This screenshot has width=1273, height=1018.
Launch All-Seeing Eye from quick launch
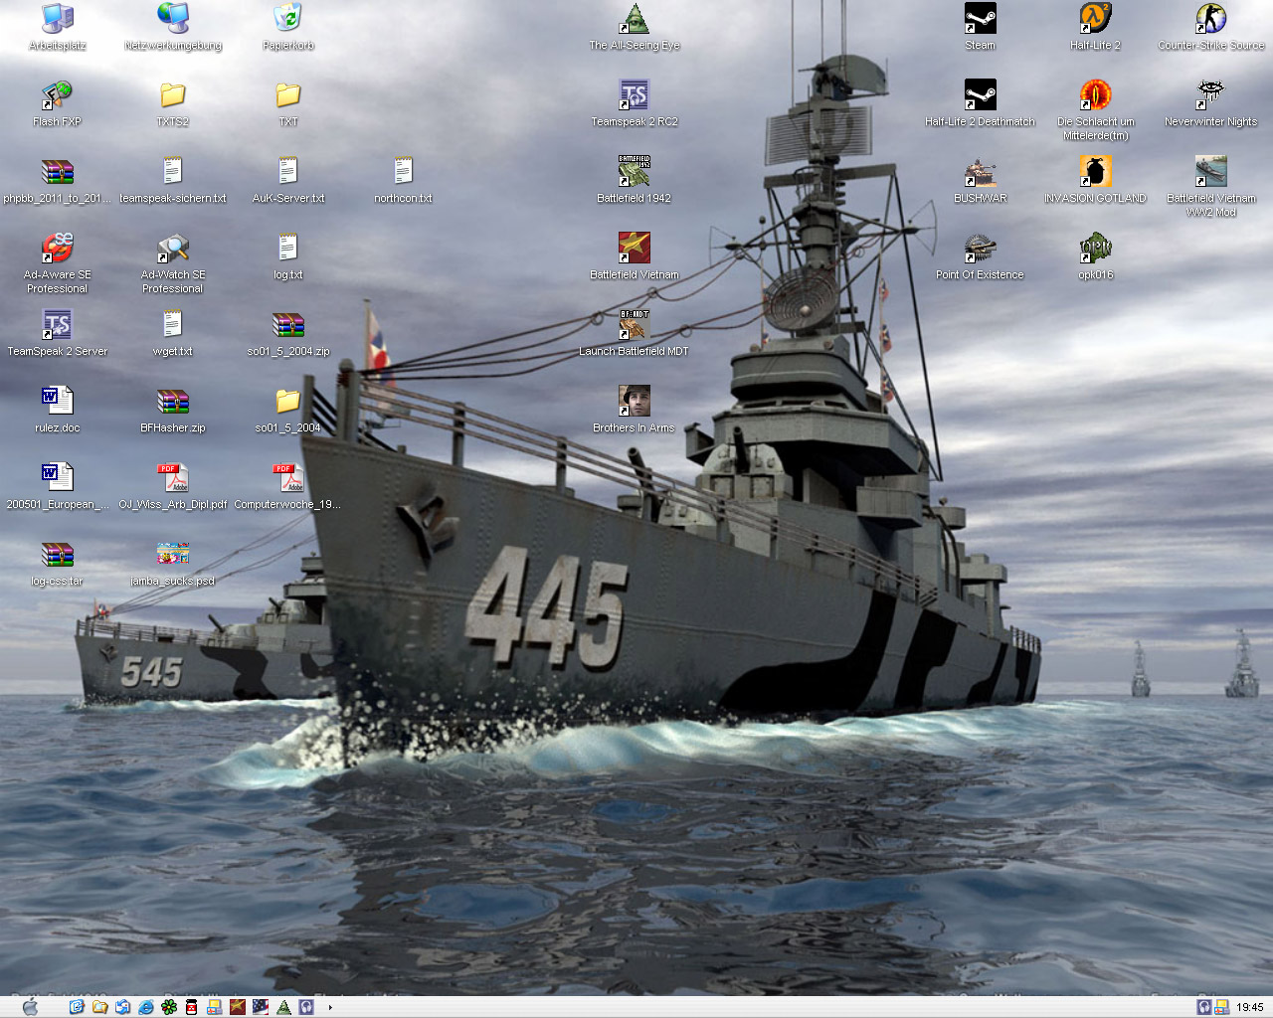click(283, 1007)
